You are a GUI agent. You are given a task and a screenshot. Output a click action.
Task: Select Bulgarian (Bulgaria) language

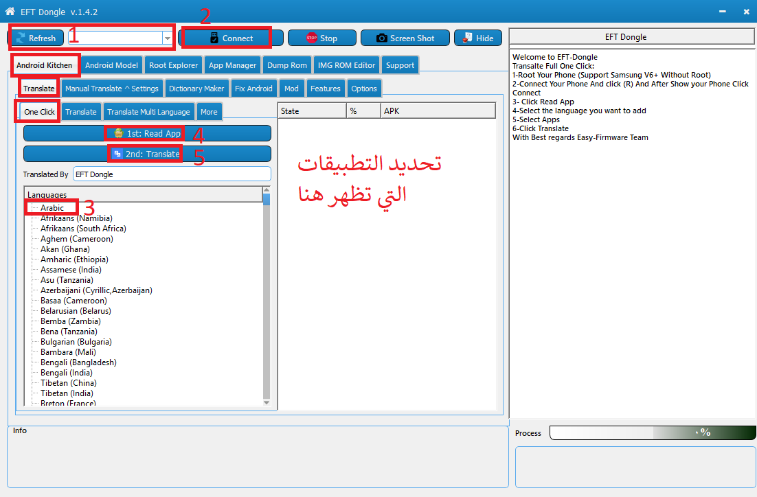[x=76, y=342]
